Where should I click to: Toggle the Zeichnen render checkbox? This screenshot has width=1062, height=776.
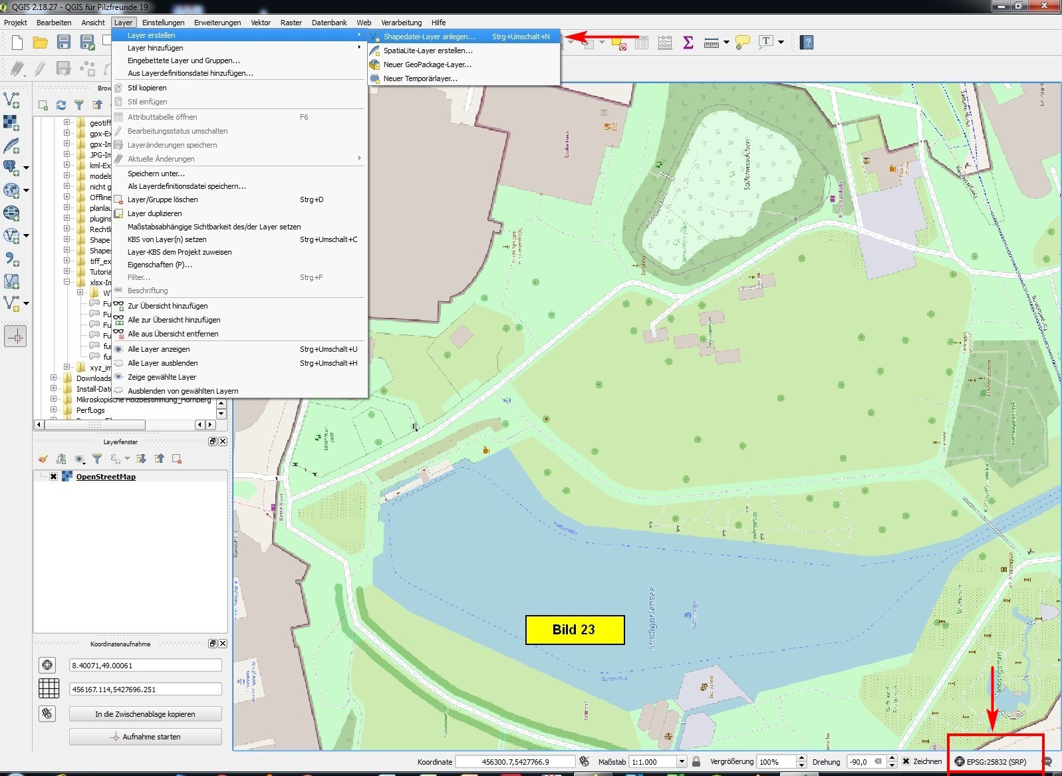pyautogui.click(x=906, y=761)
